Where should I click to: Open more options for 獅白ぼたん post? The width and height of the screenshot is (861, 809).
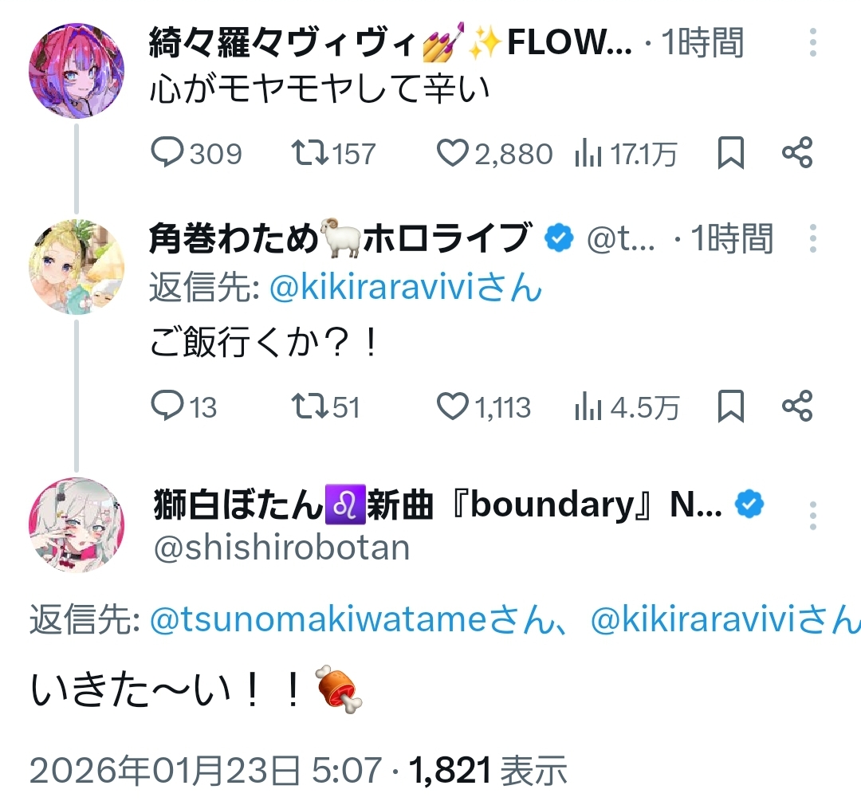[x=812, y=516]
